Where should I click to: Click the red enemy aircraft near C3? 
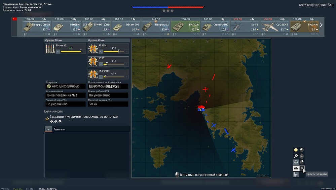[169, 67]
